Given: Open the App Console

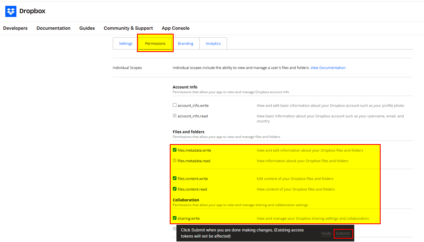Looking at the screenshot, I should click(176, 28).
